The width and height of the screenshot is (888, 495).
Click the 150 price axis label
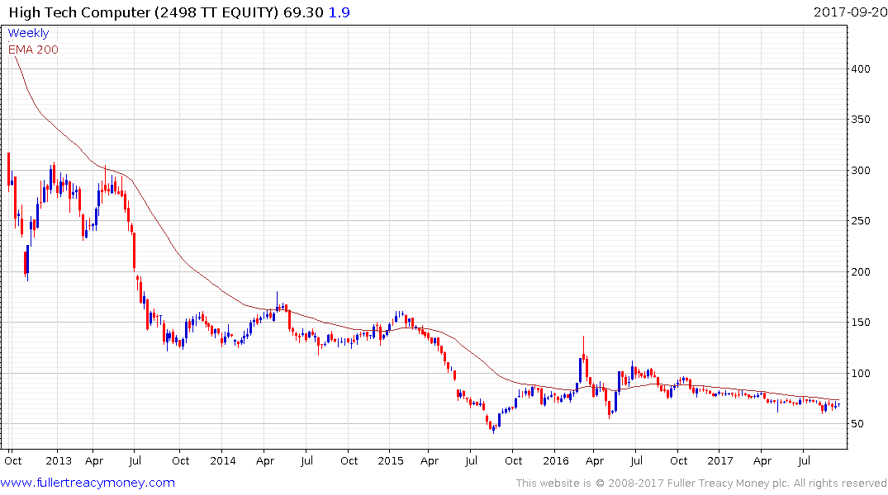click(x=861, y=322)
